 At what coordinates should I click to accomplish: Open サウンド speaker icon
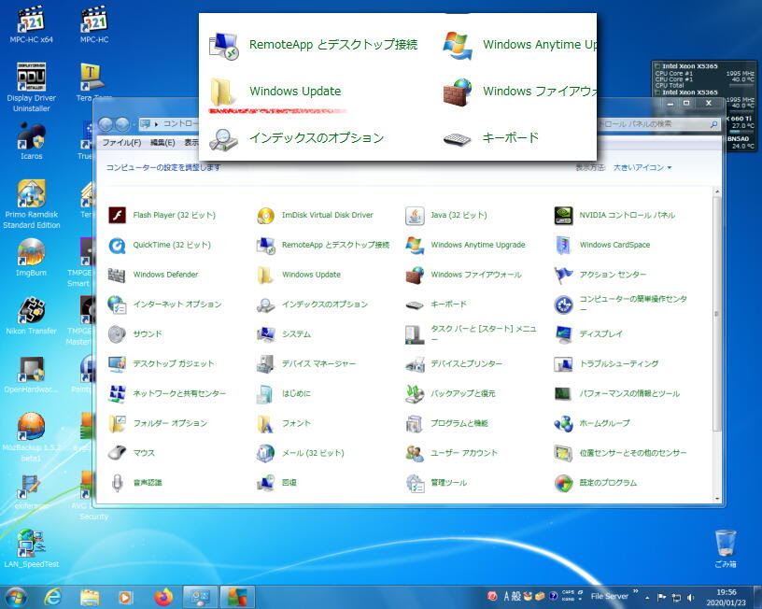pos(117,333)
